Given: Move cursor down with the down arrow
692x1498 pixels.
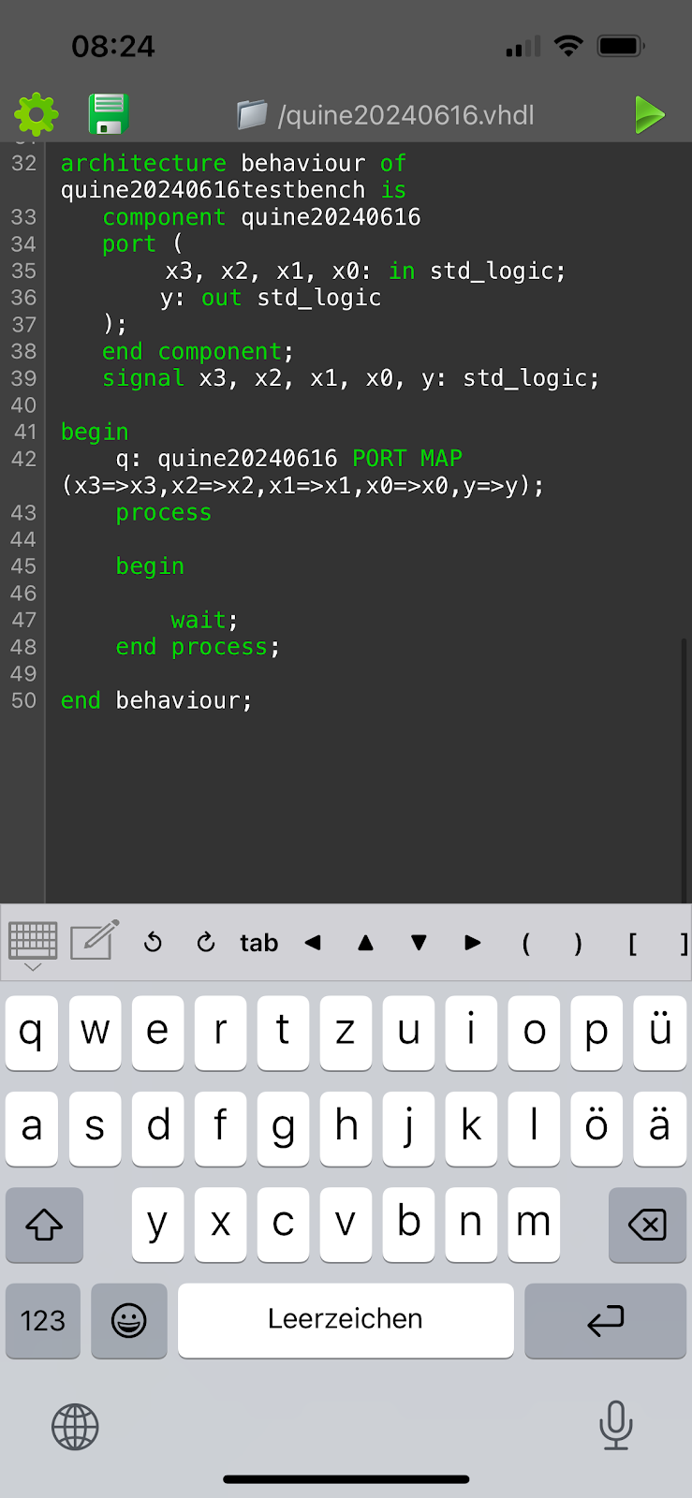Looking at the screenshot, I should click(420, 943).
